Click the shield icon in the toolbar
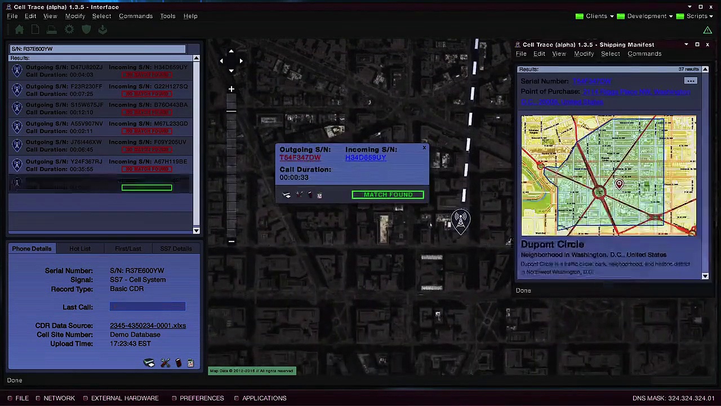The width and height of the screenshot is (721, 406). coord(86,29)
